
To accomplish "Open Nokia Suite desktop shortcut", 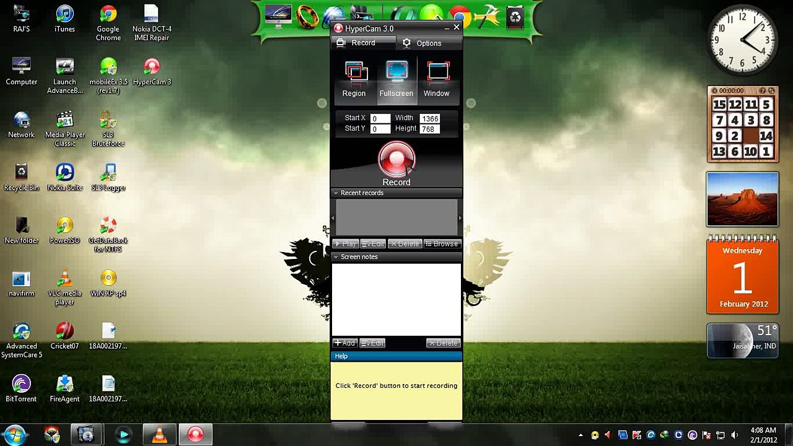I will (x=64, y=177).
